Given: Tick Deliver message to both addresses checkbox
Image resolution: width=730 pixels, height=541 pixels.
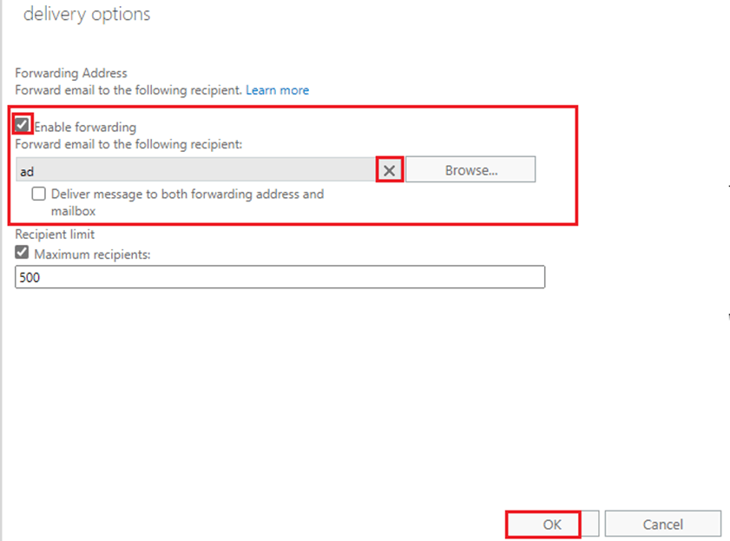Looking at the screenshot, I should click(39, 194).
